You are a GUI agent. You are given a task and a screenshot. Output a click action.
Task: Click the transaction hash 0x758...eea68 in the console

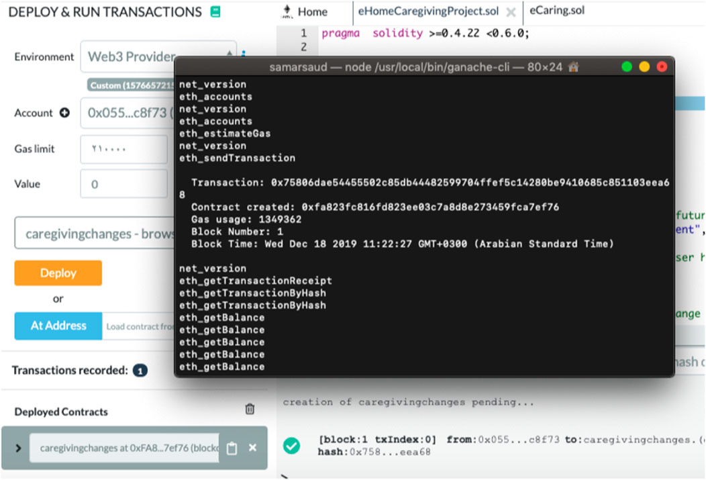(x=374, y=452)
